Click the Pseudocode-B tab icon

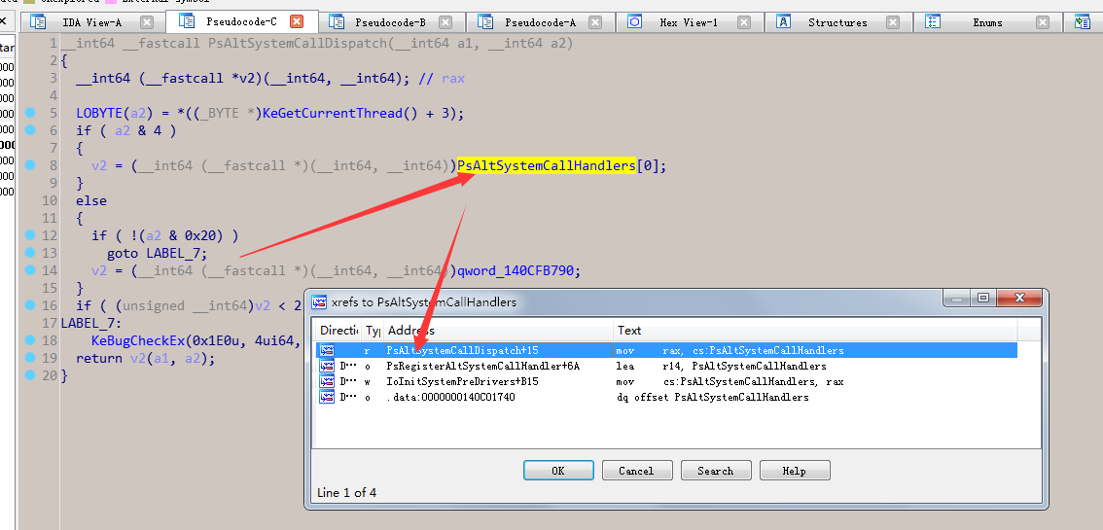[x=337, y=22]
